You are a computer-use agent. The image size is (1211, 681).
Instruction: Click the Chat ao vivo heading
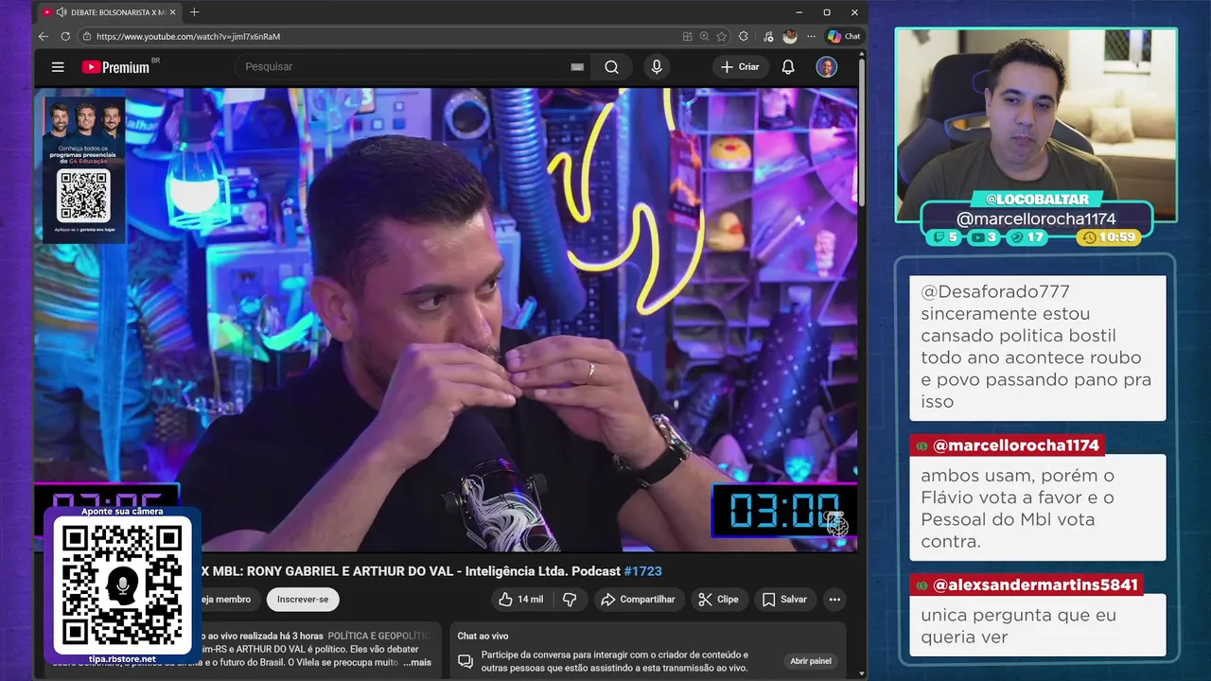coord(483,637)
